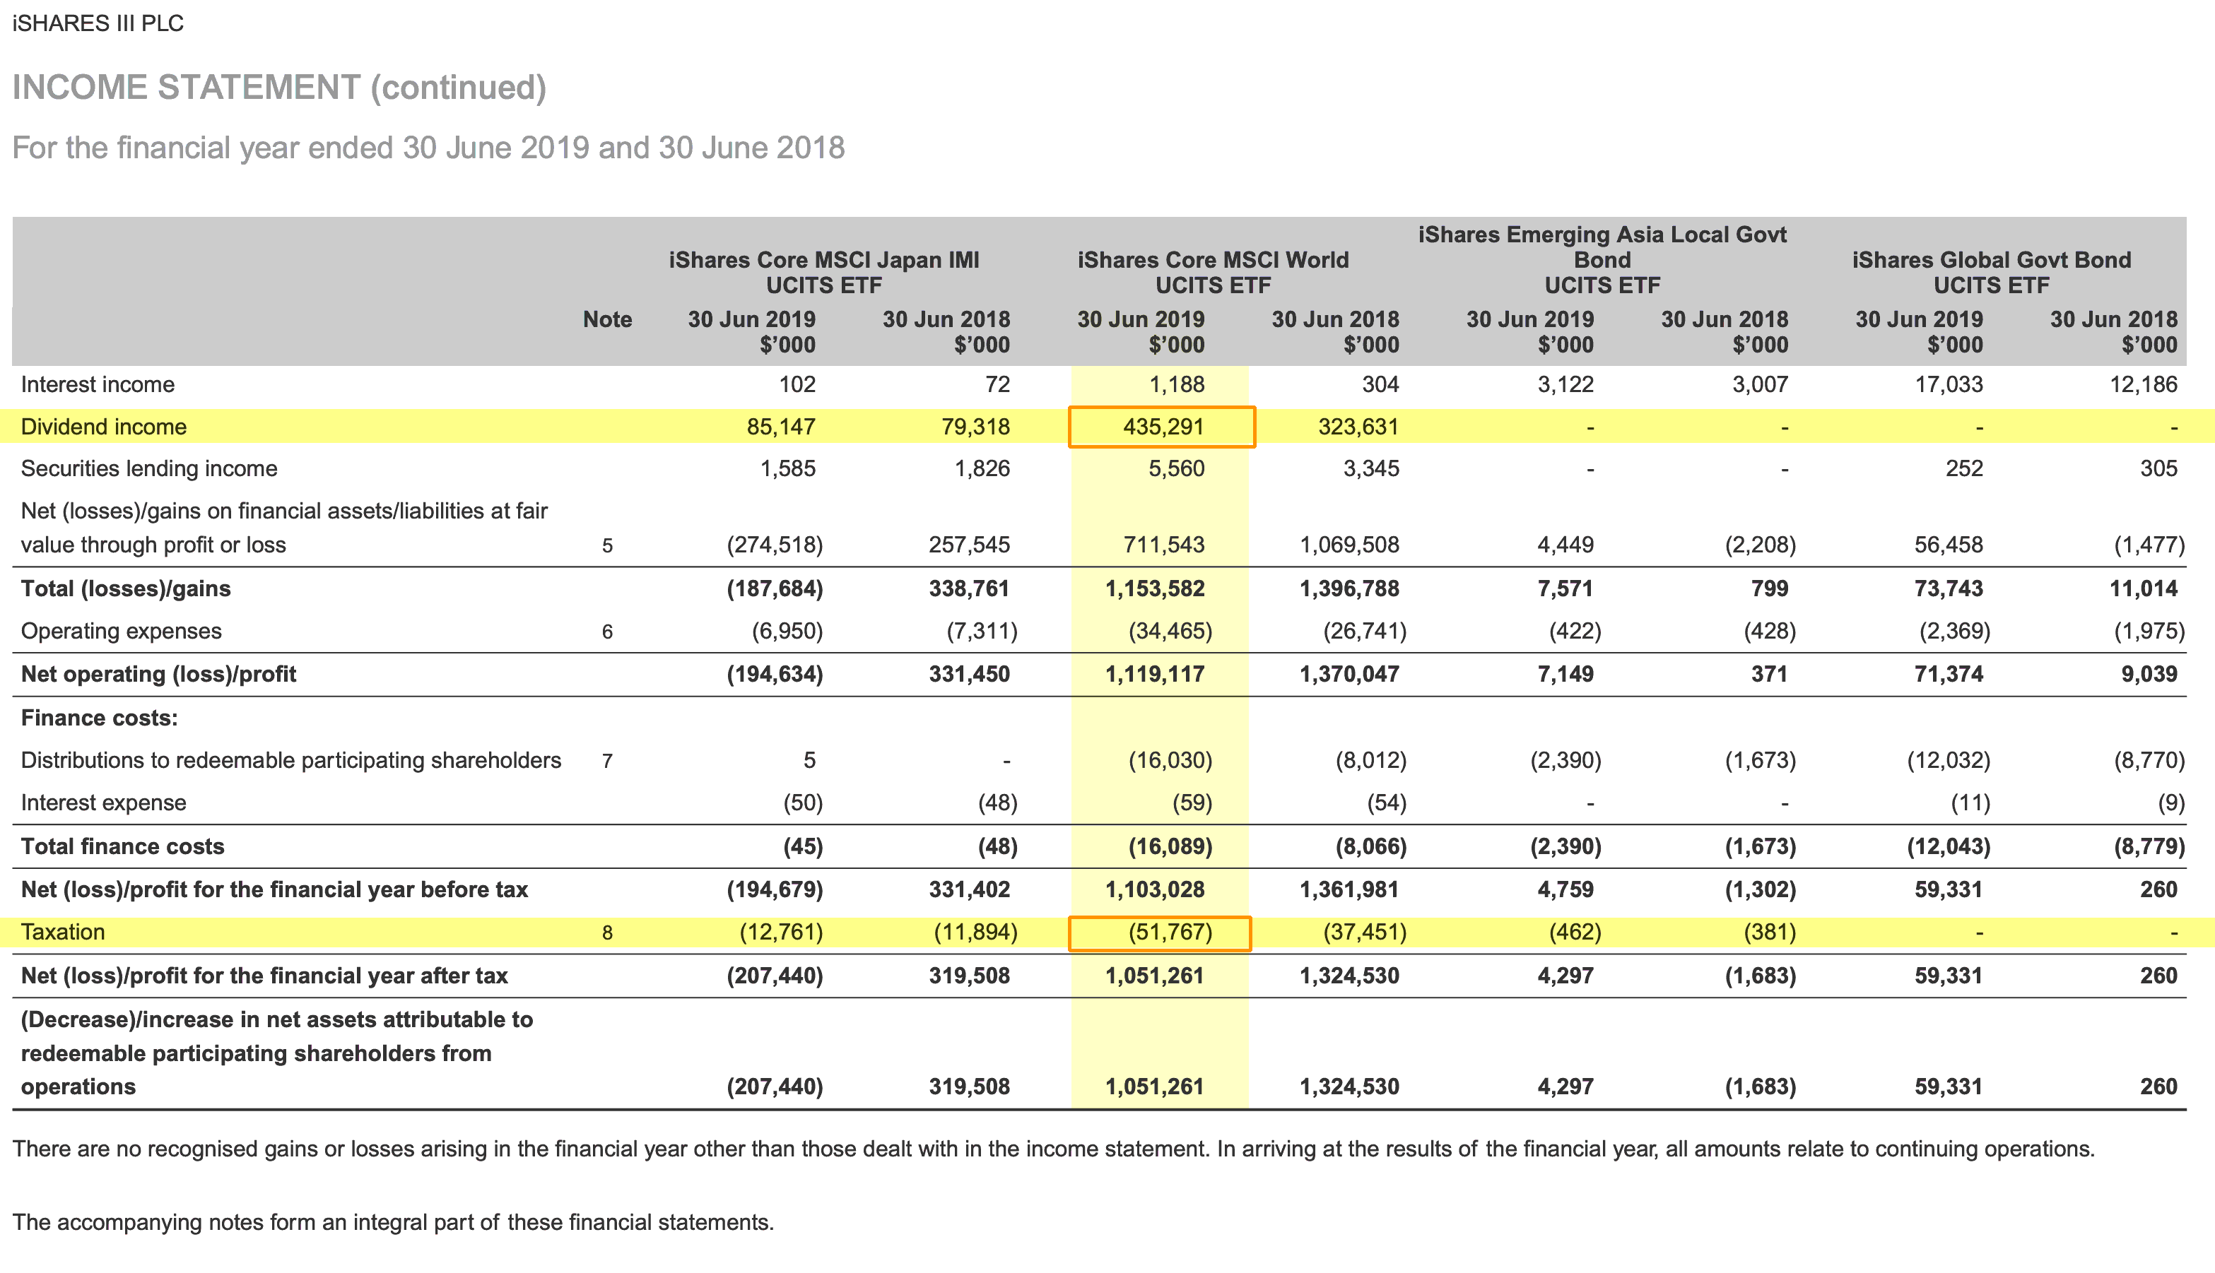This screenshot has width=2215, height=1273.
Task: Click note reference 6 in Operating expenses row
Action: 607,632
